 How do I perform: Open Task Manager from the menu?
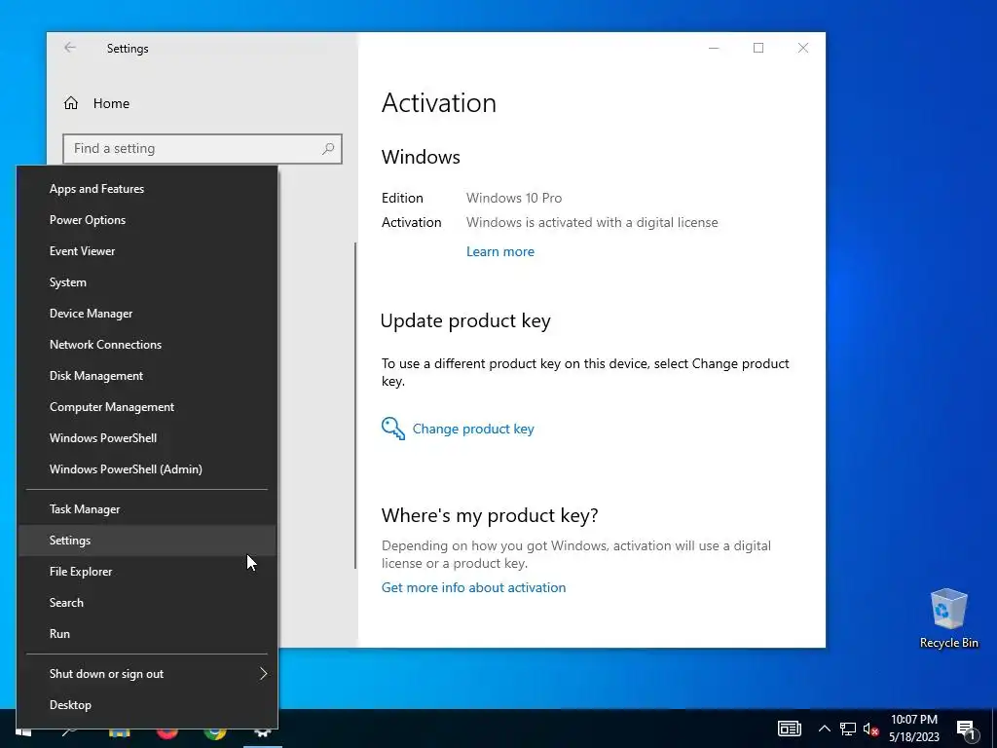(x=147, y=509)
